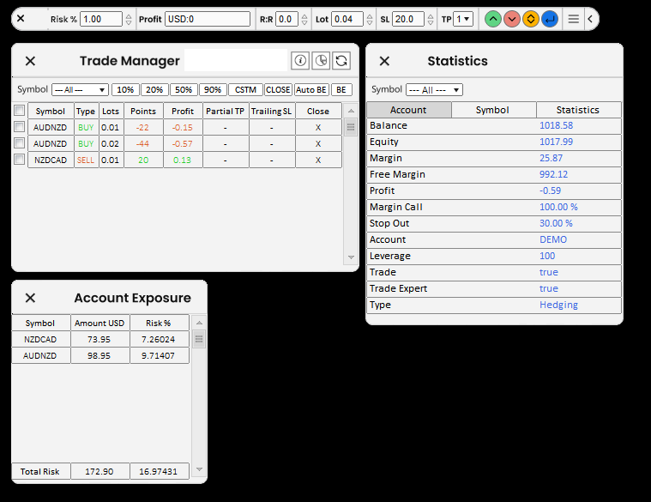Open the Trade Manager pie chart icon
The image size is (651, 502).
pyautogui.click(x=321, y=60)
